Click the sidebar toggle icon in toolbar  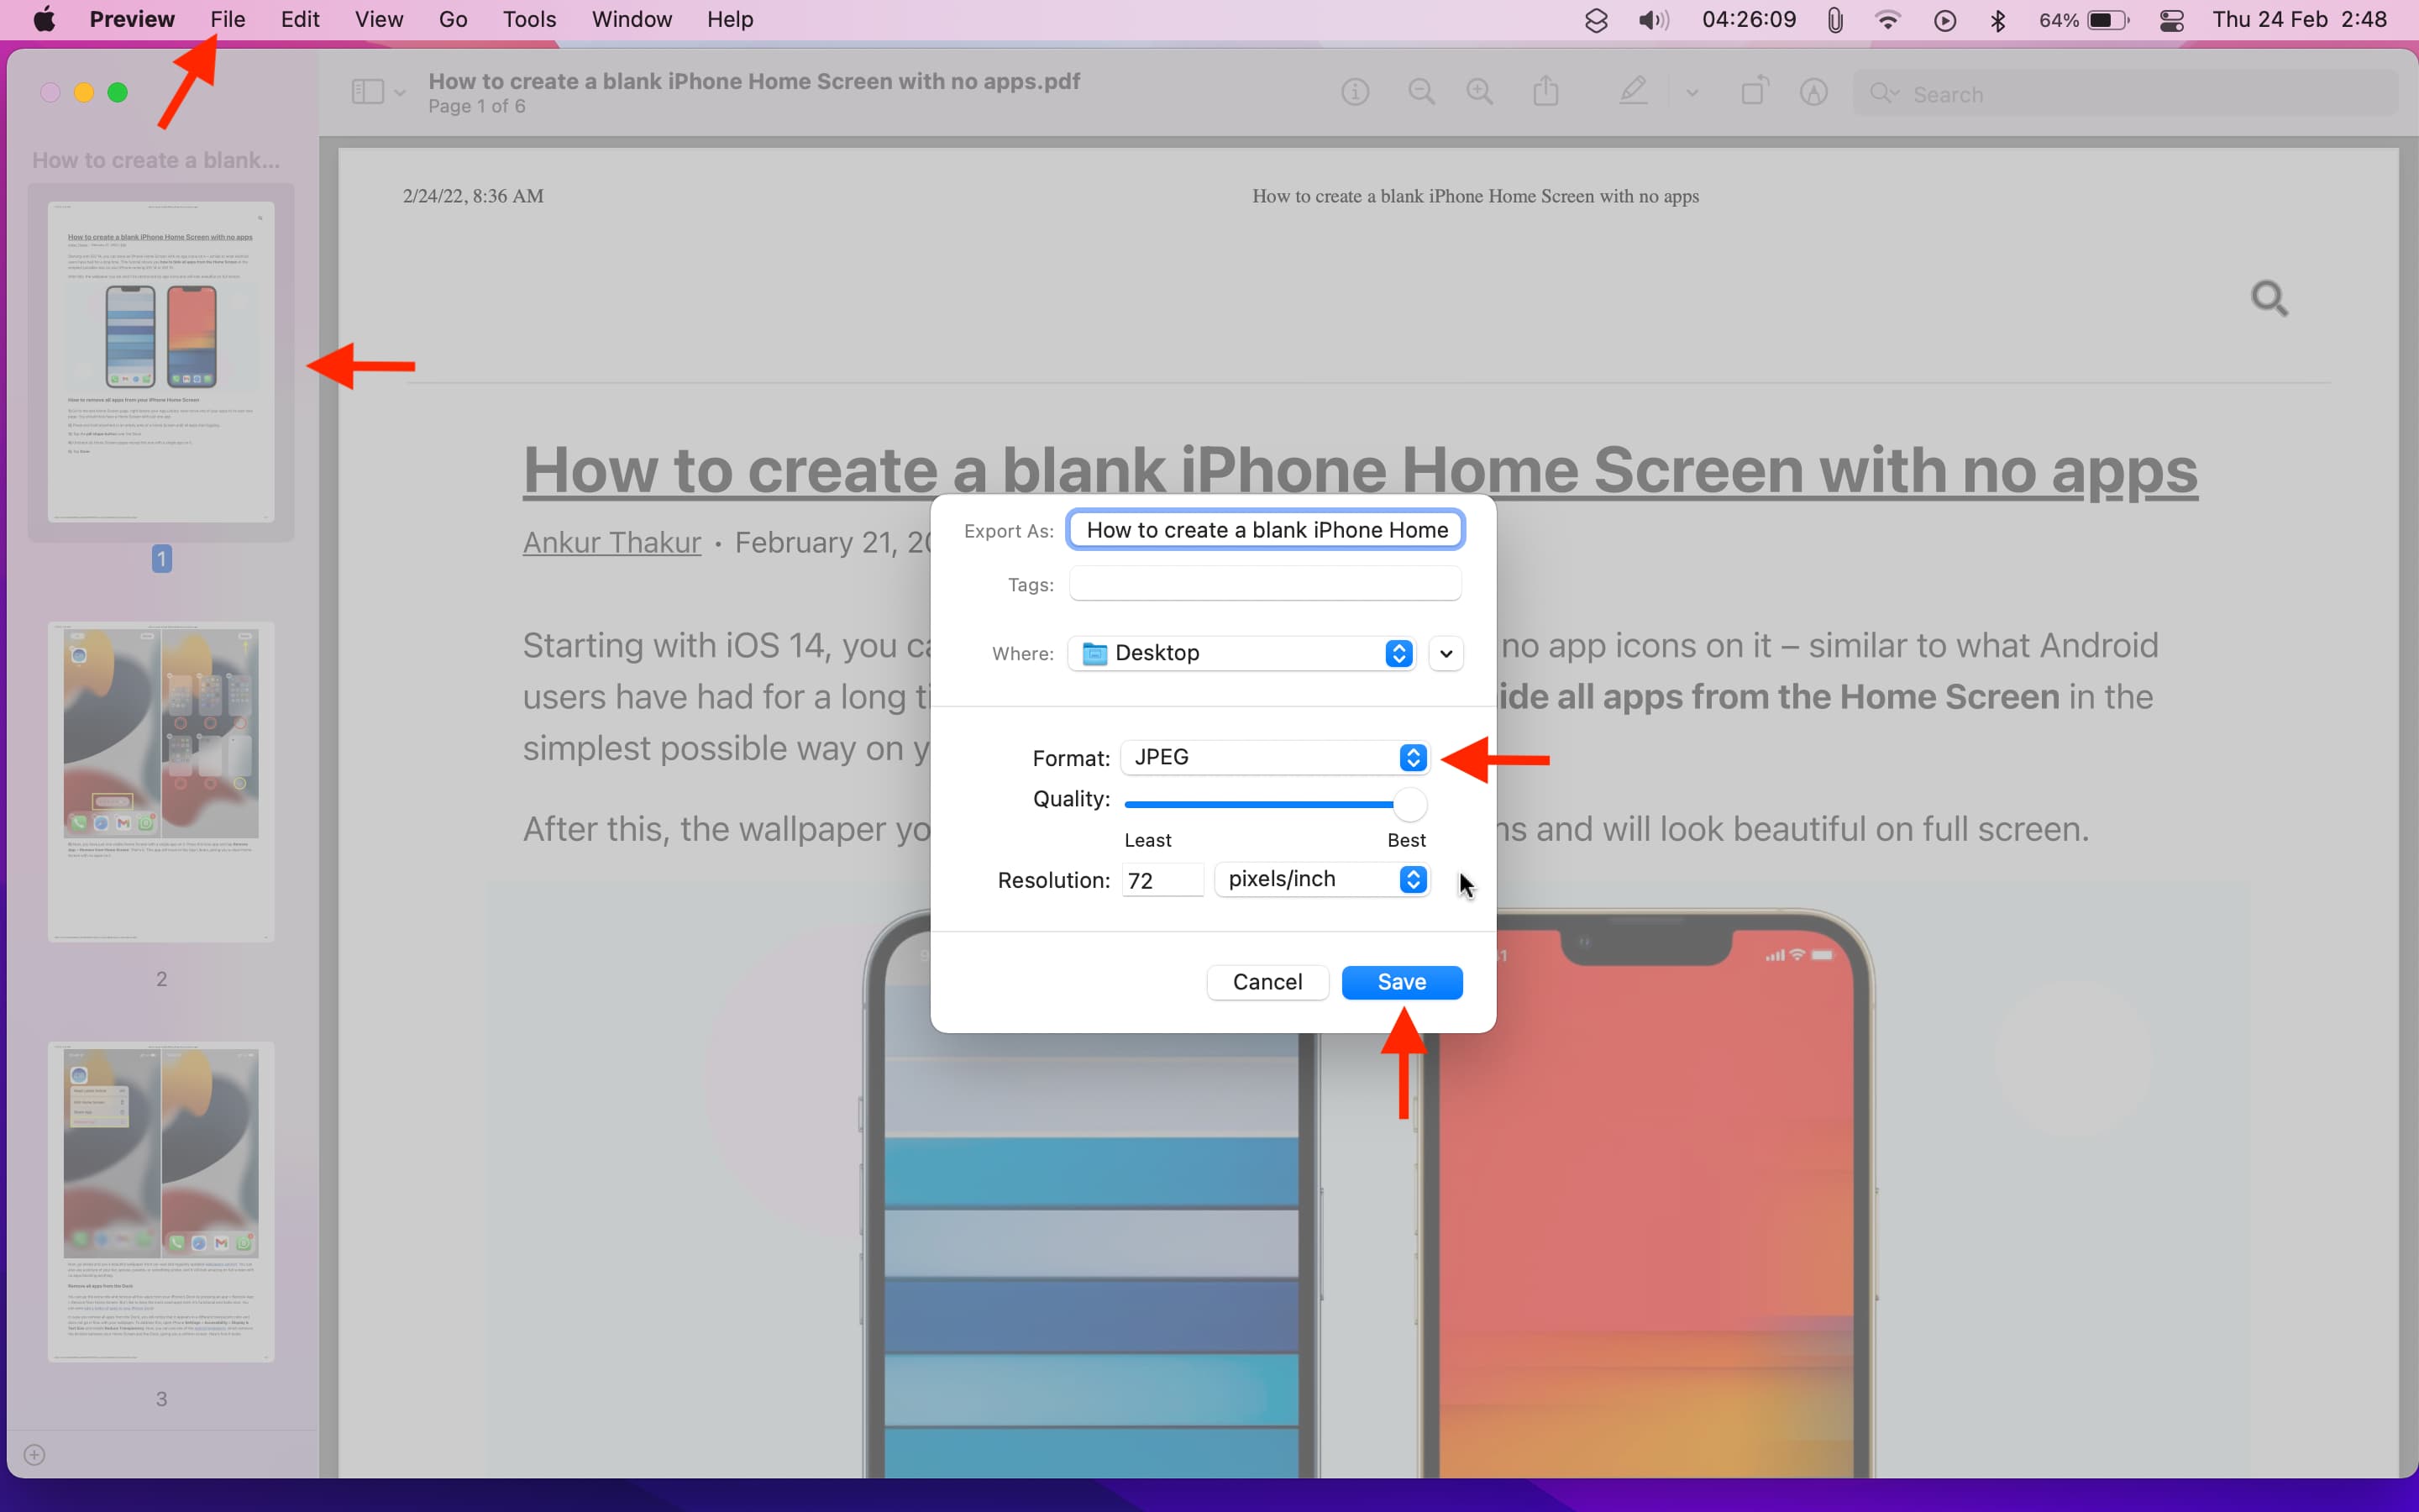coord(365,92)
